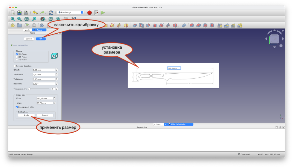This screenshot has width=293, height=168.
Task: Open the Start document tab
Action: (x=158, y=124)
